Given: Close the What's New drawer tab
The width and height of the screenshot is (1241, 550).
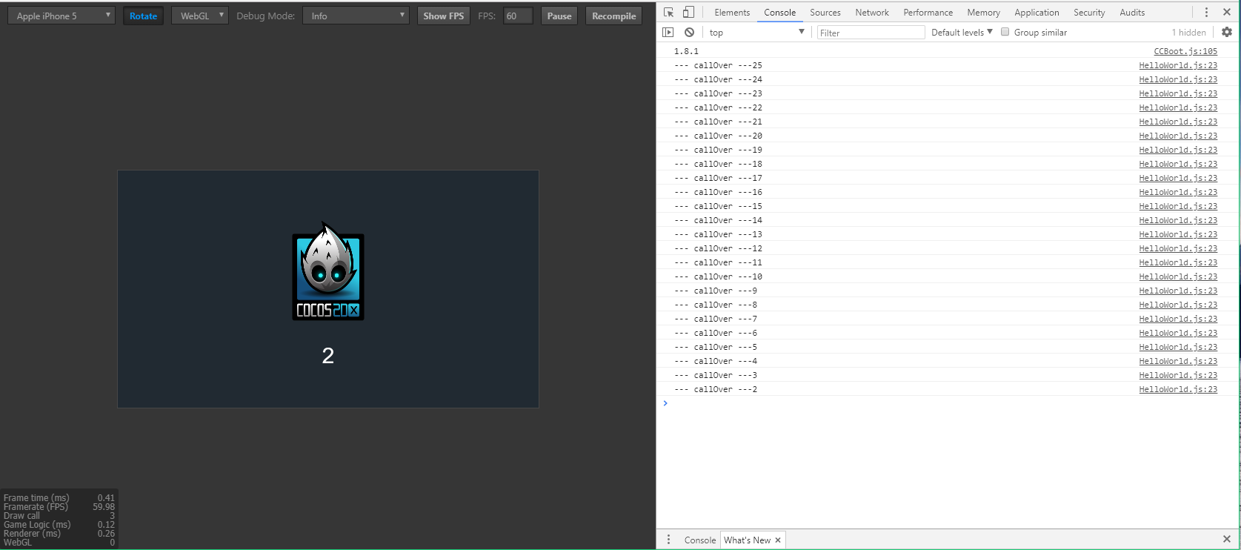Looking at the screenshot, I should 778,540.
